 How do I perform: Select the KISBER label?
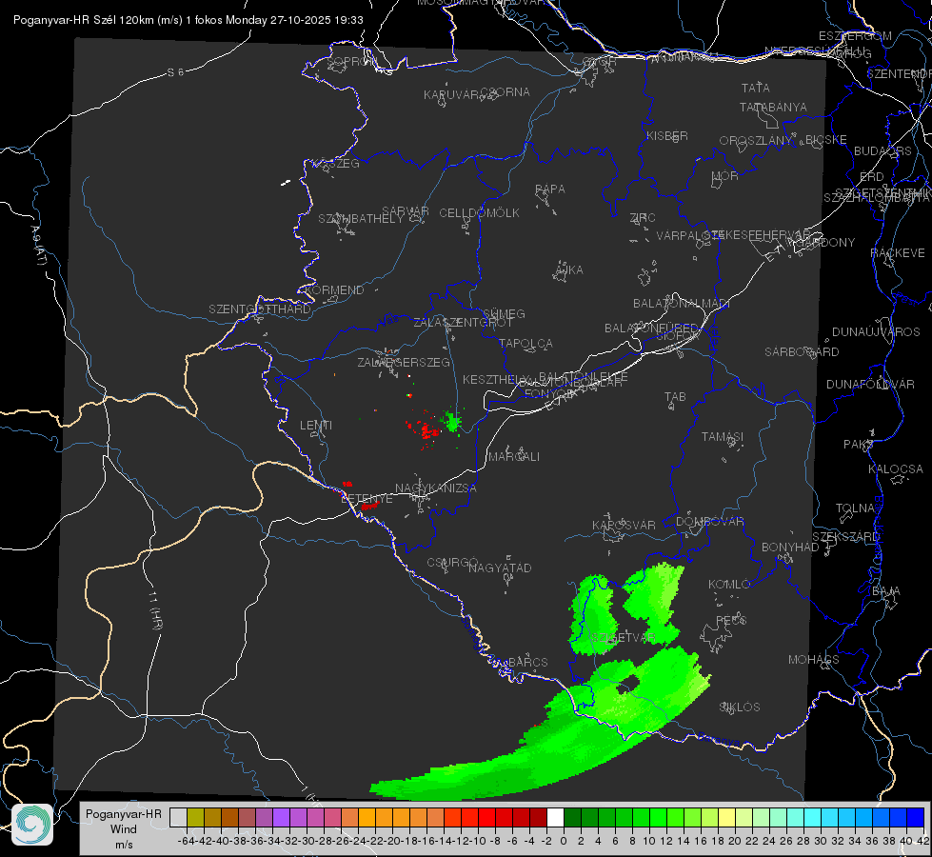tap(667, 136)
